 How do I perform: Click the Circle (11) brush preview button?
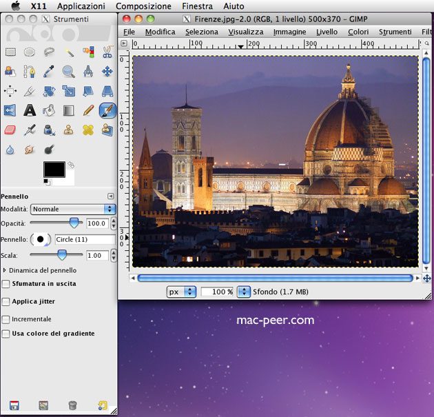pyautogui.click(x=41, y=239)
